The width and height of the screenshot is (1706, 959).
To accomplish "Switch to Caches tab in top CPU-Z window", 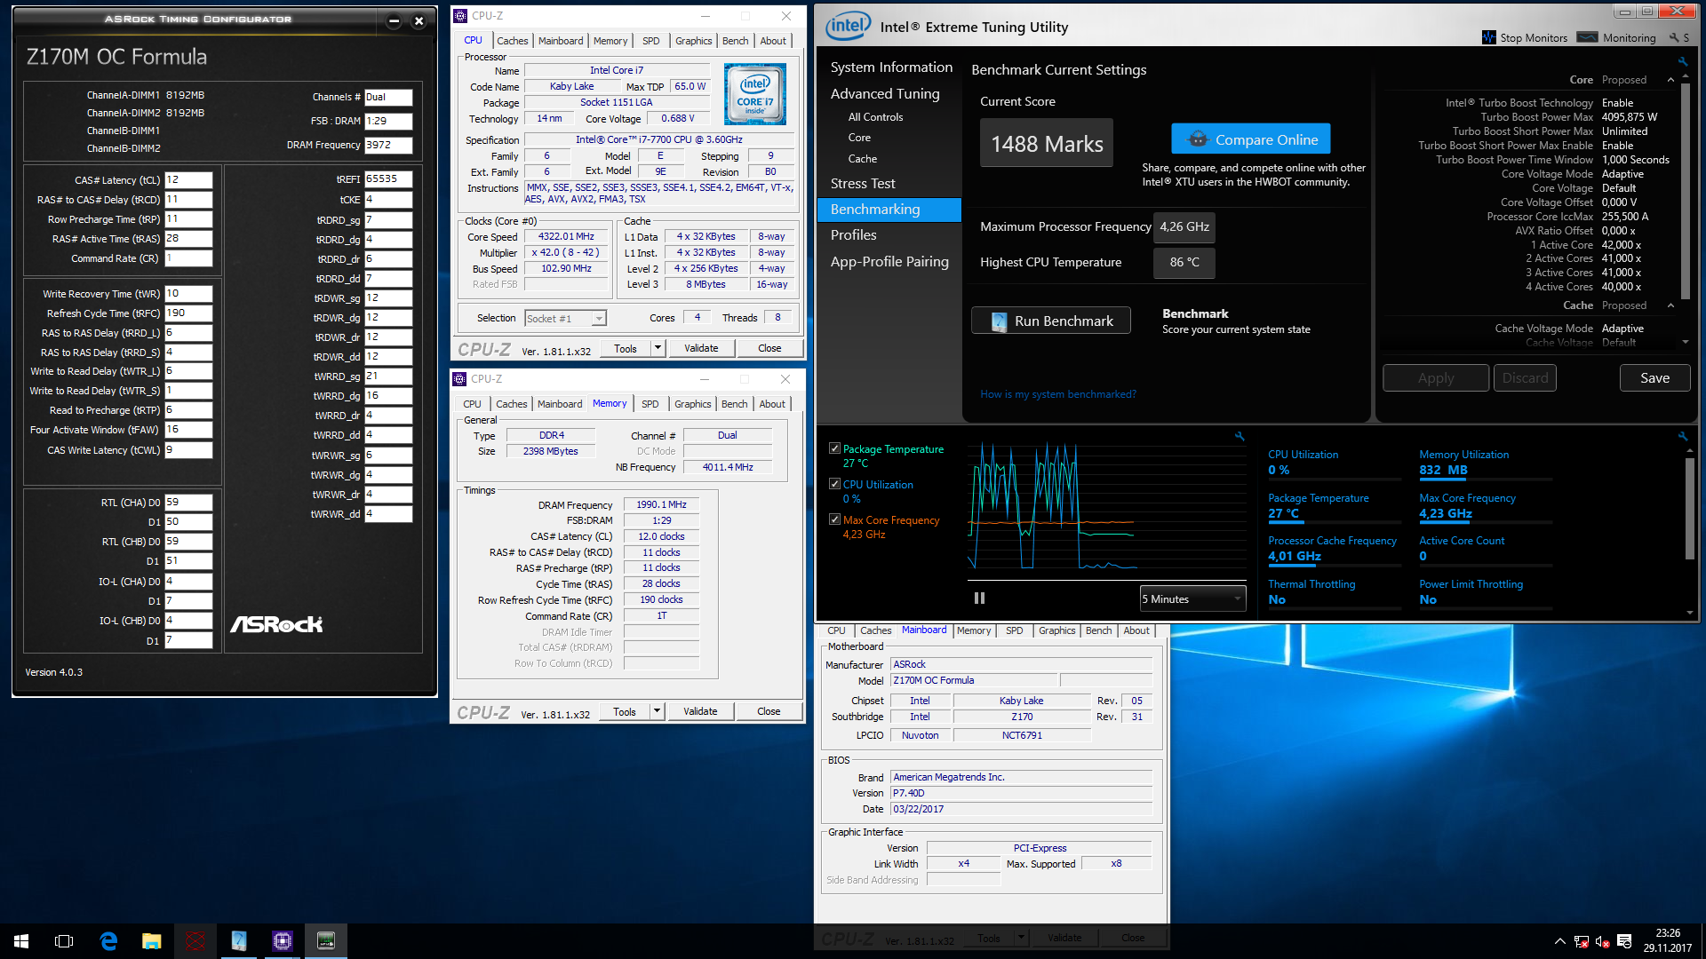I will (512, 41).
